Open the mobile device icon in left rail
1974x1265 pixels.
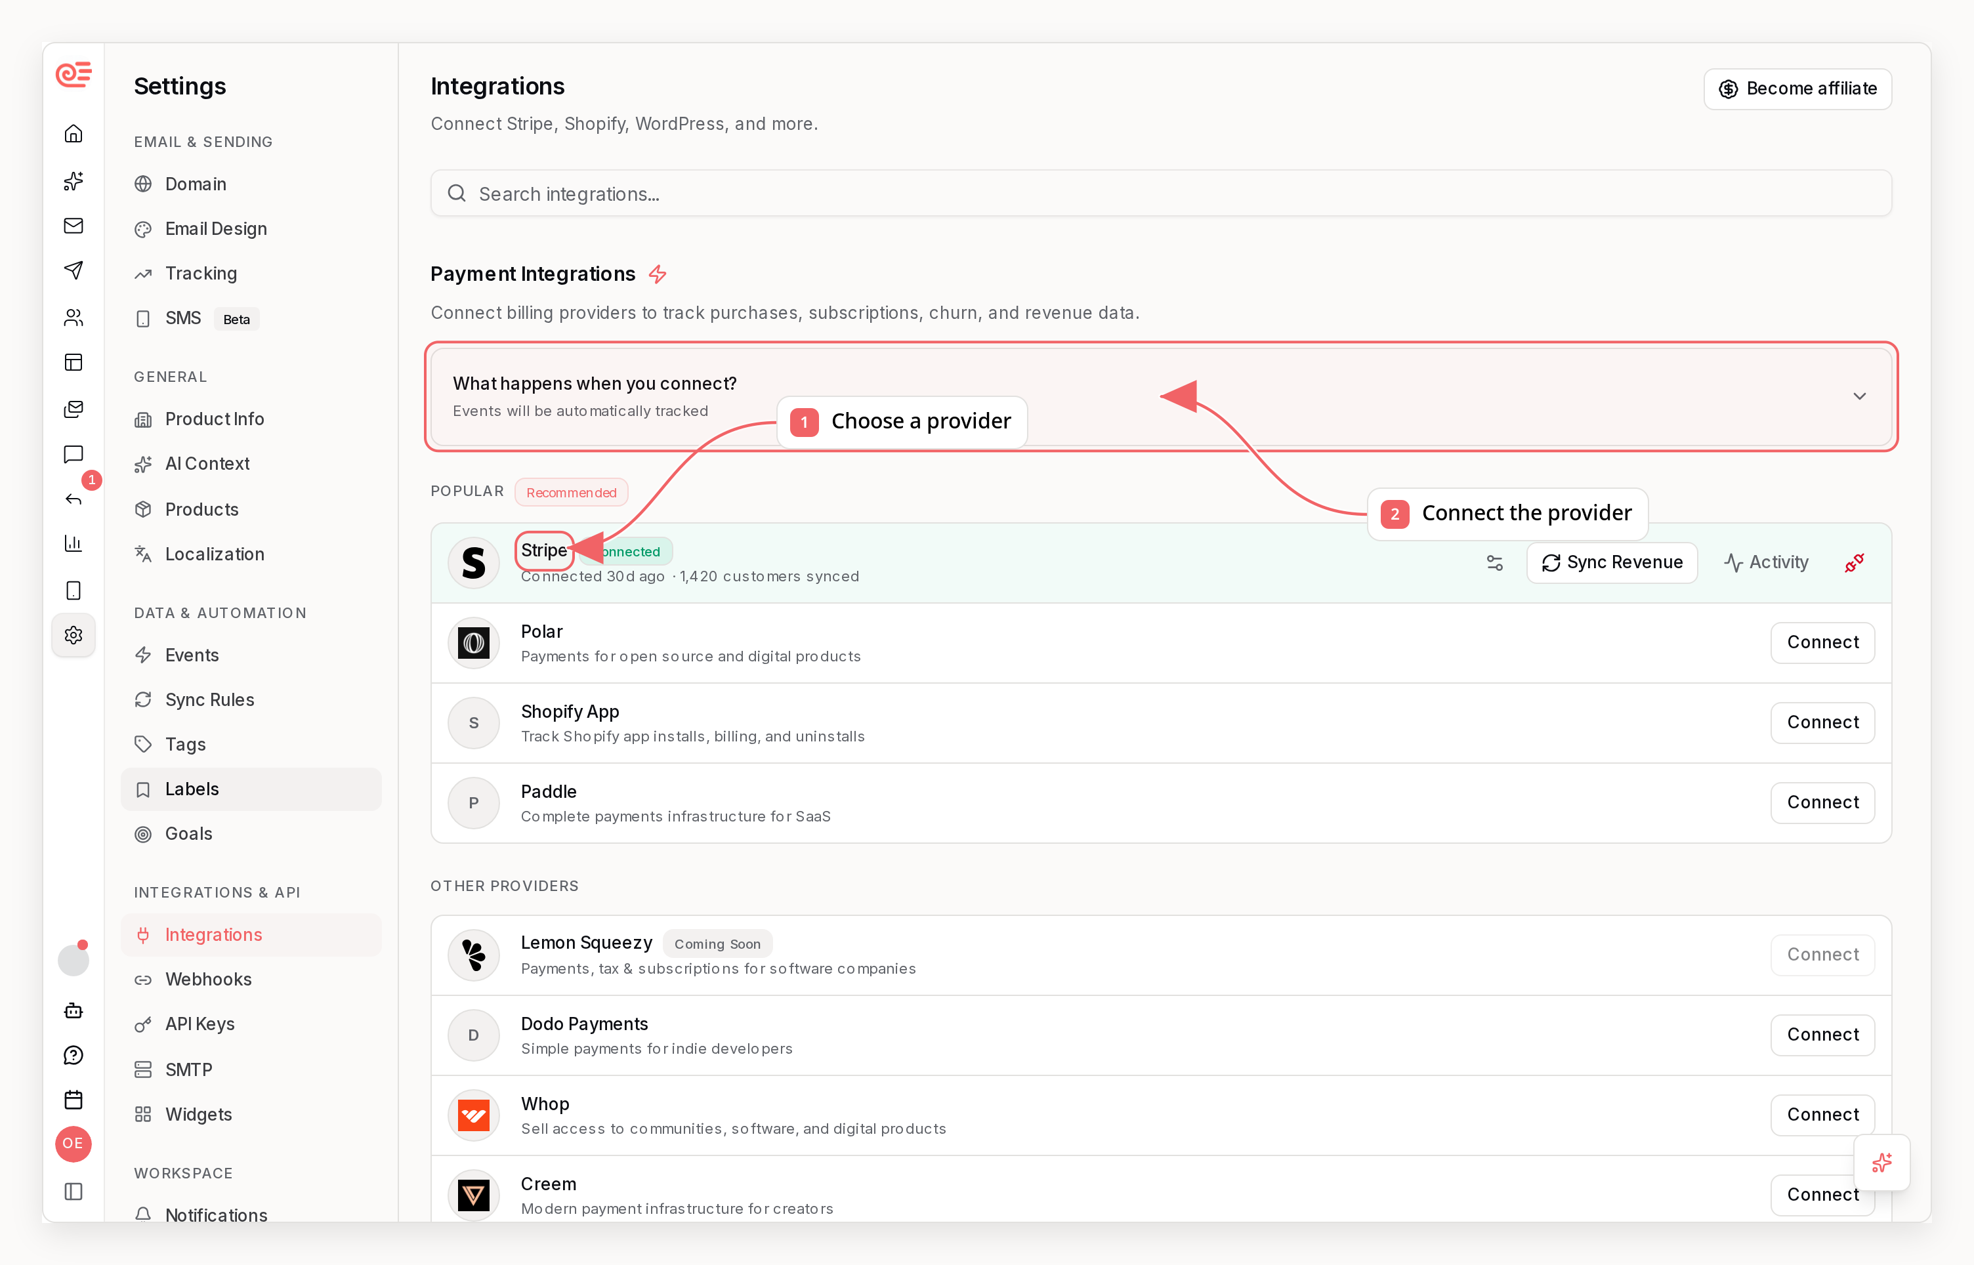[x=73, y=591]
